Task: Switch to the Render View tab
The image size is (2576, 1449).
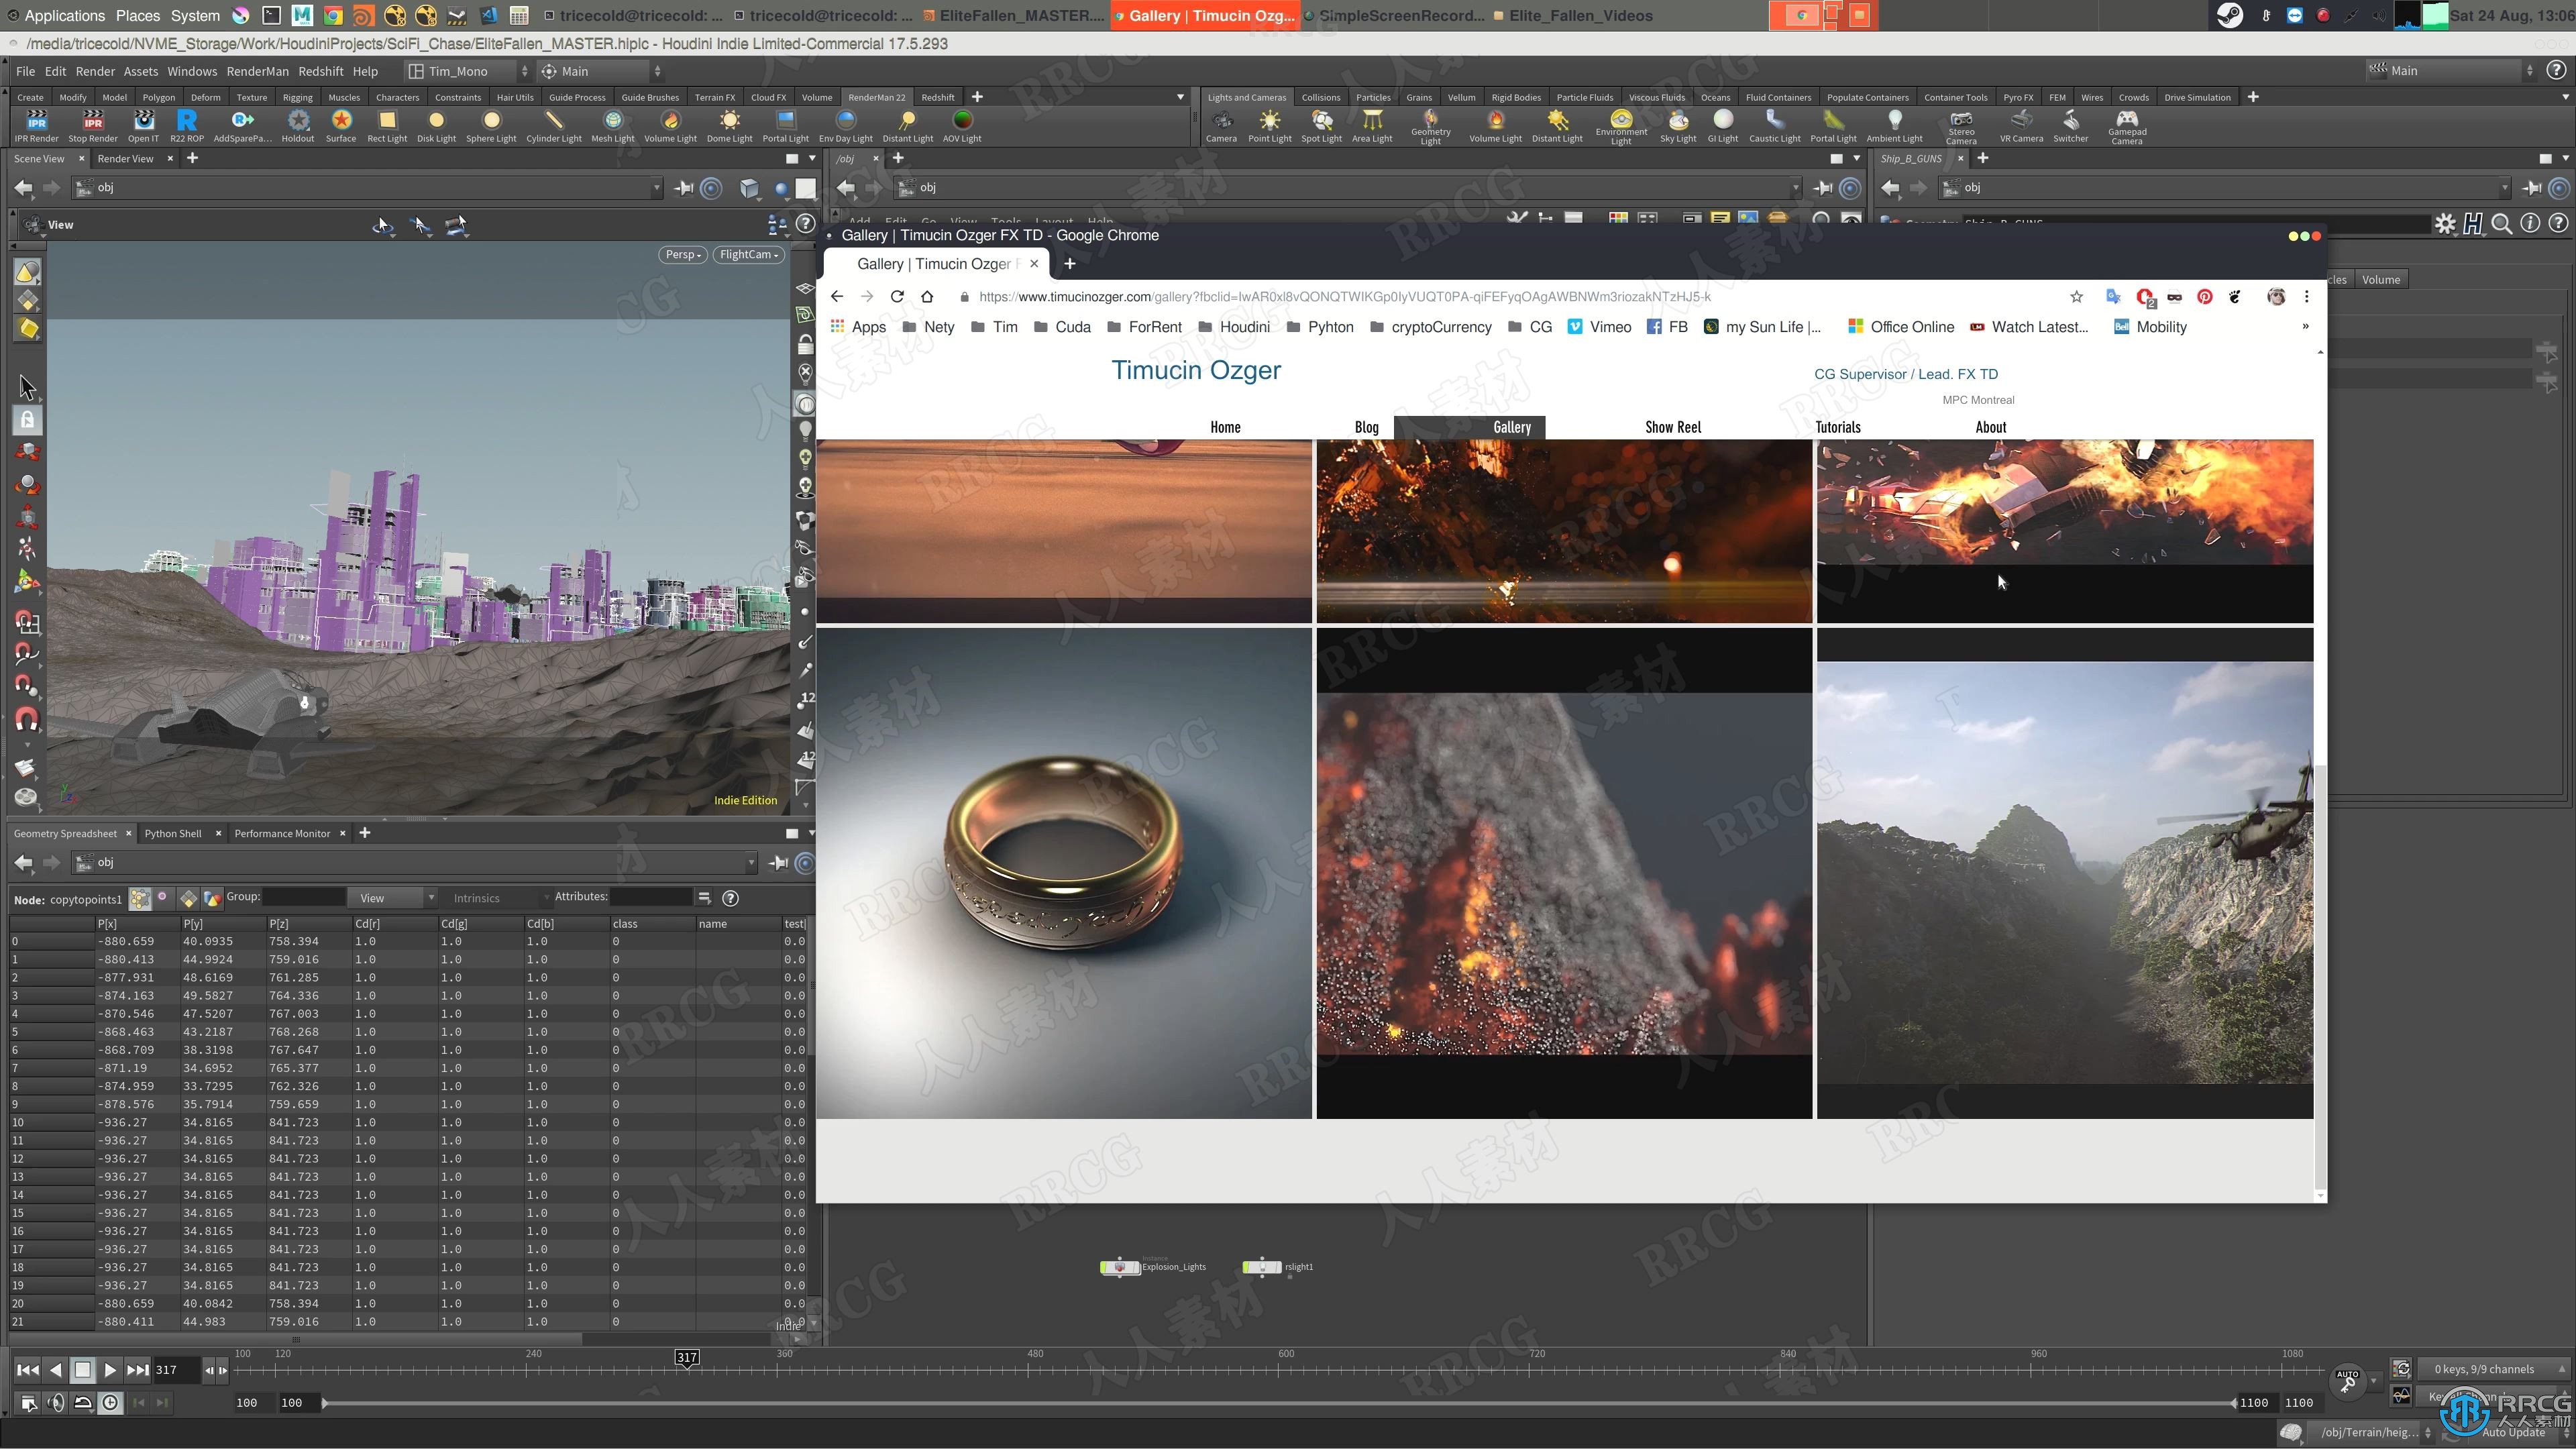Action: (x=125, y=158)
